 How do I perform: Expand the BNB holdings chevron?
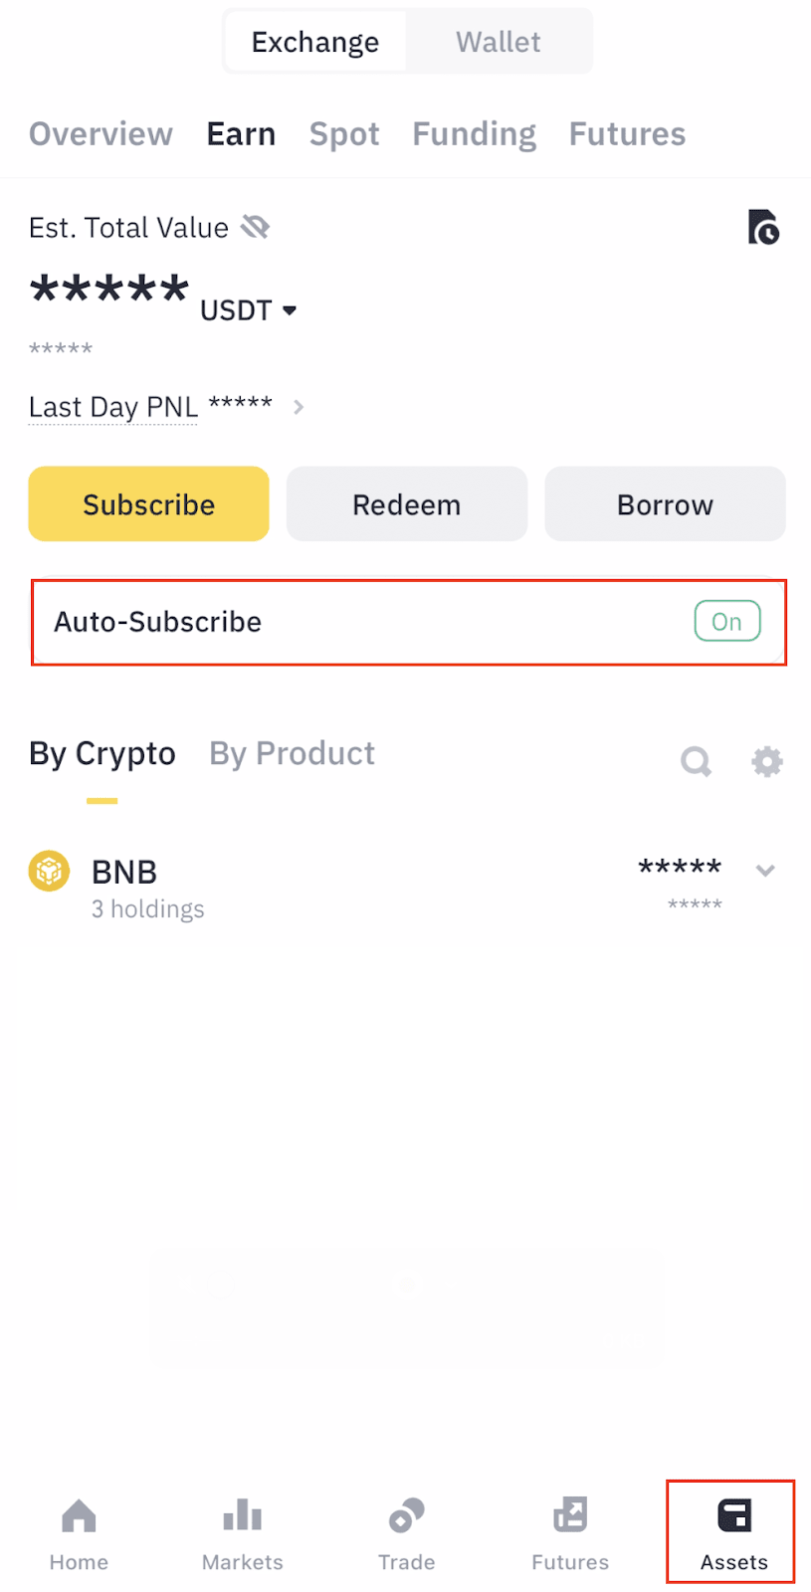[x=765, y=871]
